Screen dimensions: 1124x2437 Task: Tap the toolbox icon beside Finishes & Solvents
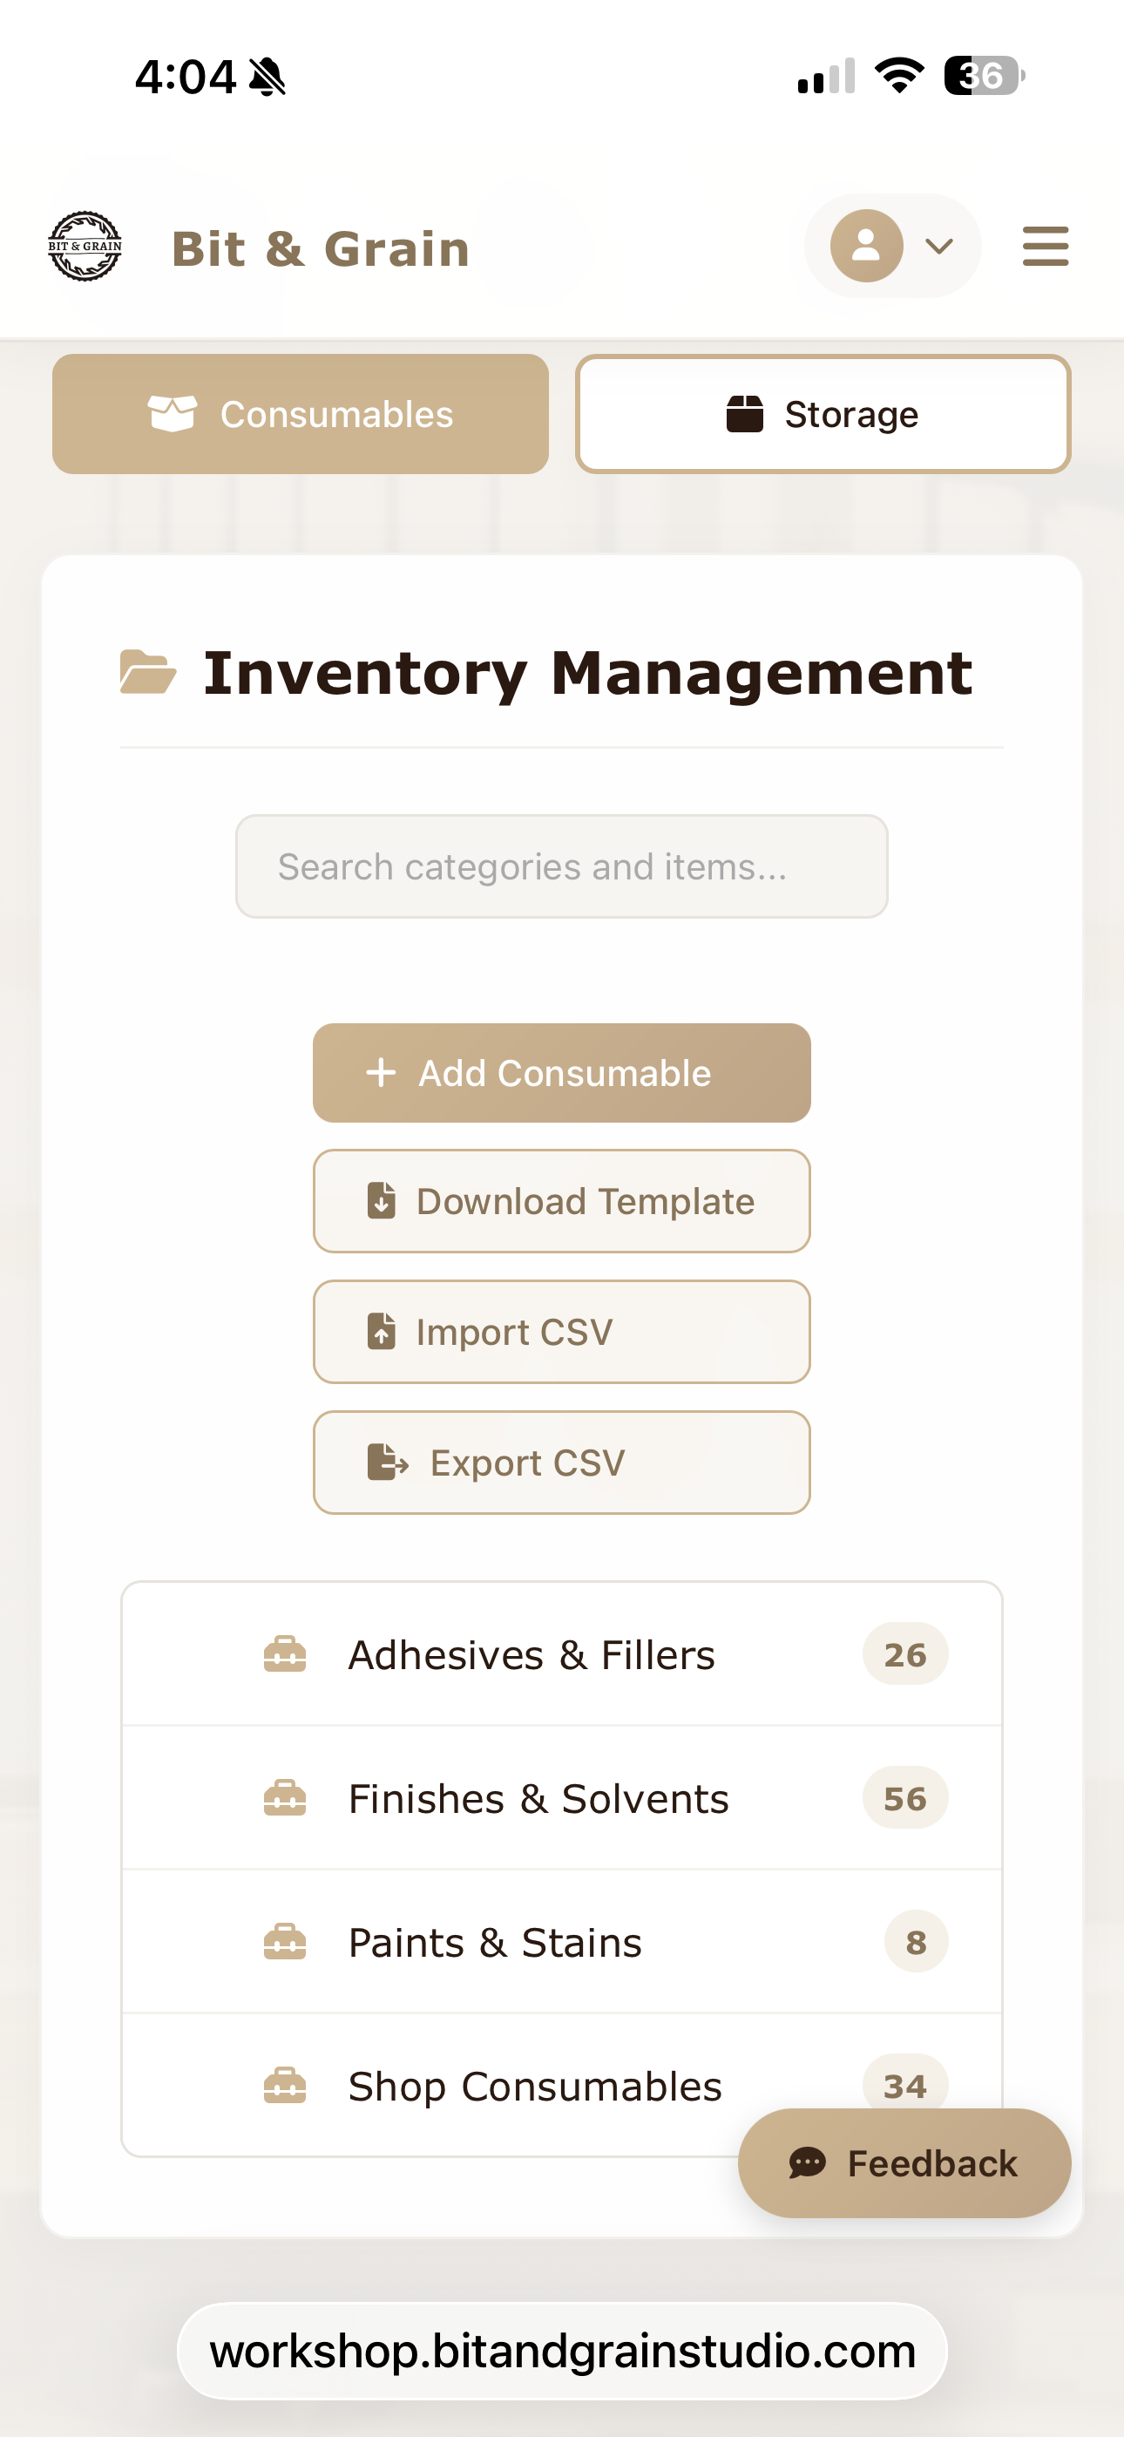pos(285,1798)
